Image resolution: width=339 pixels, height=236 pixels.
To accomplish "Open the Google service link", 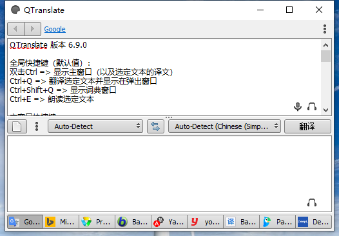I will pos(55,29).
